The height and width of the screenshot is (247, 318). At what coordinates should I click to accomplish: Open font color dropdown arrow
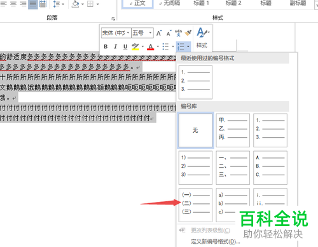tap(158, 46)
